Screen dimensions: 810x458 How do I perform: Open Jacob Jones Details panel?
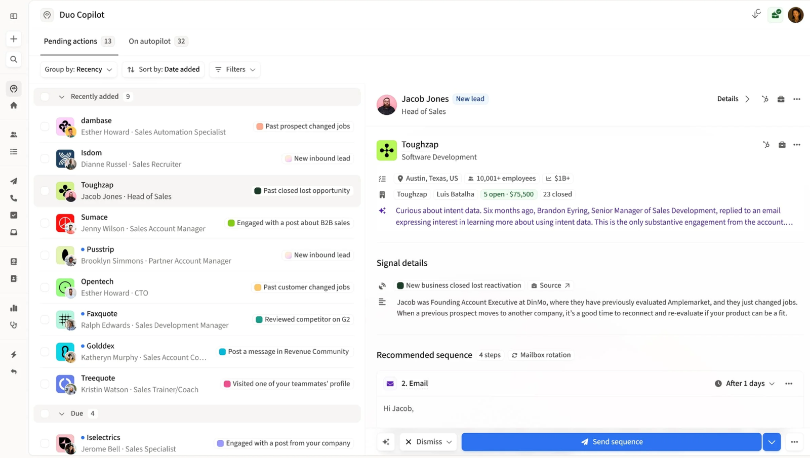[734, 99]
